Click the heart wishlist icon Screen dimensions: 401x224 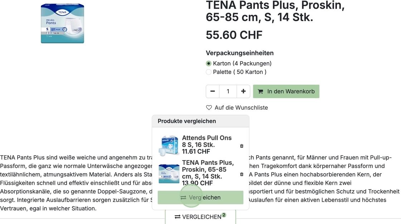pyautogui.click(x=209, y=108)
